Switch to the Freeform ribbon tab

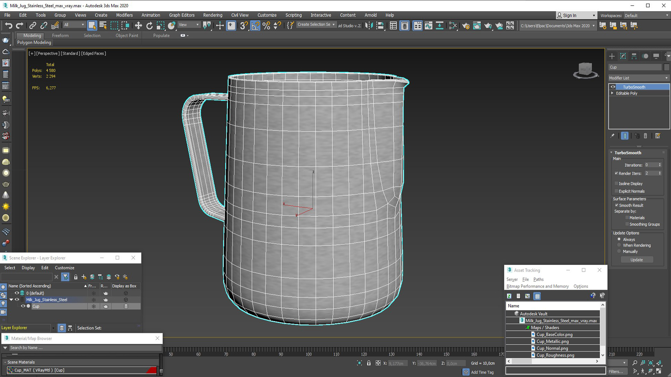tap(60, 35)
